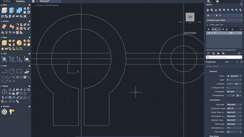The height and width of the screenshot is (137, 244).
Task: Toggle visibility of layer 0
Action: pos(209,33)
